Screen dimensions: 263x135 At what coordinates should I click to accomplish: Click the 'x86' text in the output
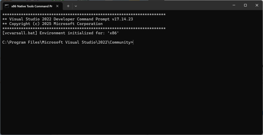[113, 33]
